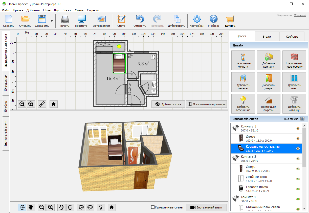Enable the Прозрачные стены checkbox

[x=153, y=207]
